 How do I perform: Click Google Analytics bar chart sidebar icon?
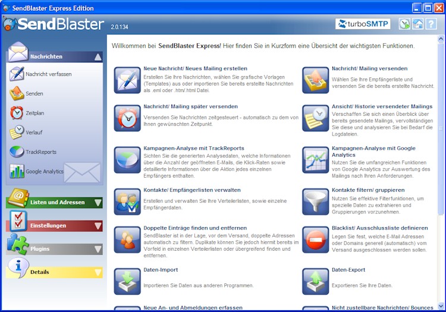pyautogui.click(x=17, y=171)
